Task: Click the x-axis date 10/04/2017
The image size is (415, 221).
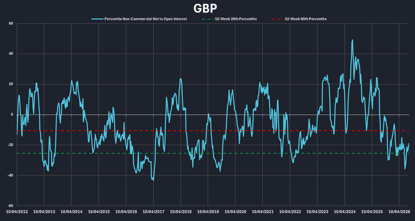Action: [154, 212]
